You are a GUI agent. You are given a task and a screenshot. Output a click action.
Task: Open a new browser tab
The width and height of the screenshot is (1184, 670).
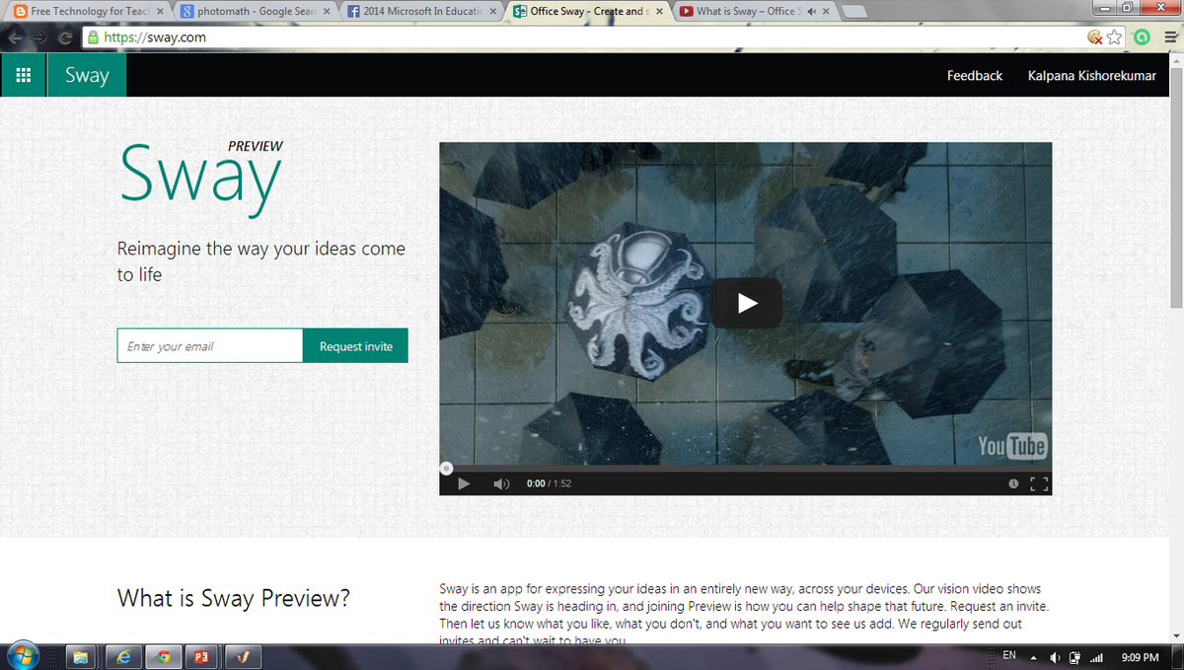855,12
